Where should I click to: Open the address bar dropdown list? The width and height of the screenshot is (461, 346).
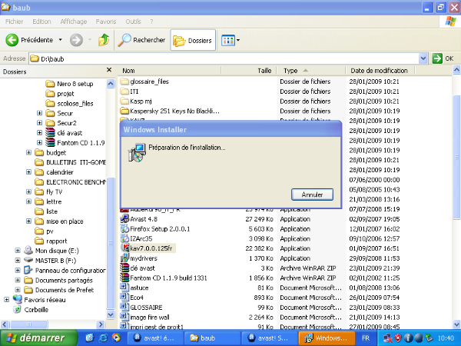[423, 58]
